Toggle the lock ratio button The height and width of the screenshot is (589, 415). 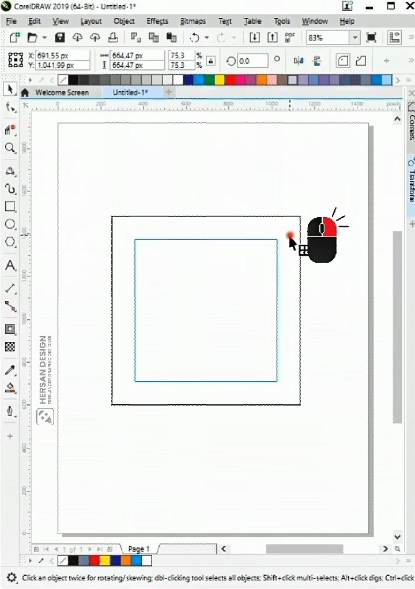(211, 61)
